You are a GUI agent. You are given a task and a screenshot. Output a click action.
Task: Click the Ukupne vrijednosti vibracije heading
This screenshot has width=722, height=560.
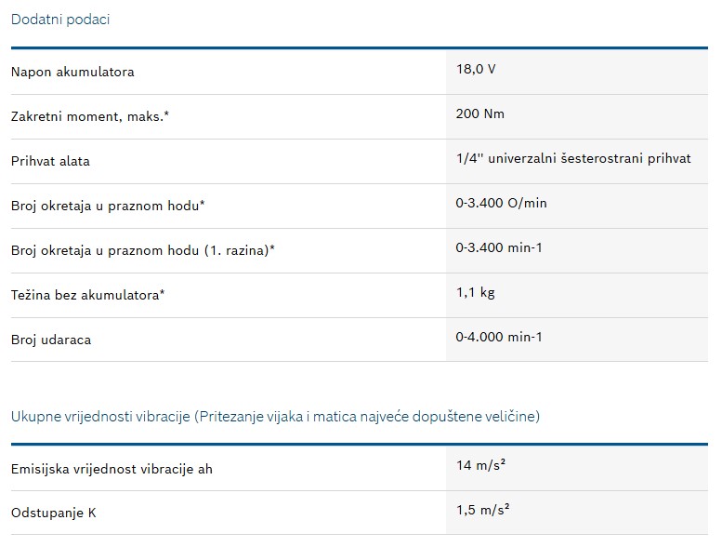point(275,417)
